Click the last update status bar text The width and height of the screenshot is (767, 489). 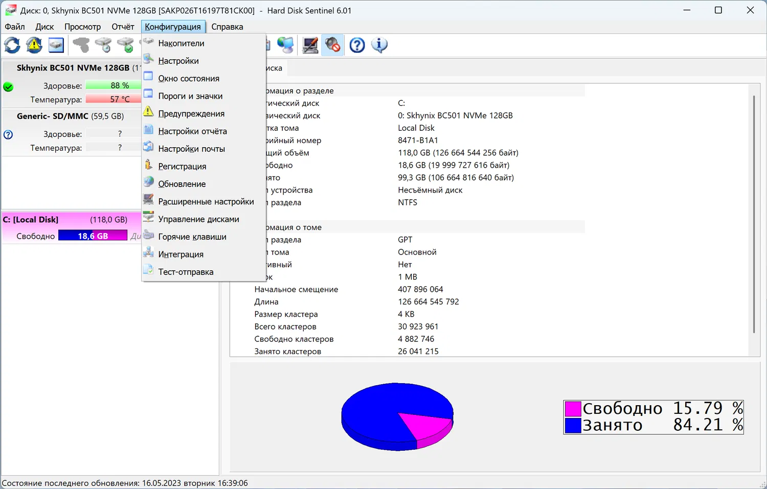[x=125, y=483]
